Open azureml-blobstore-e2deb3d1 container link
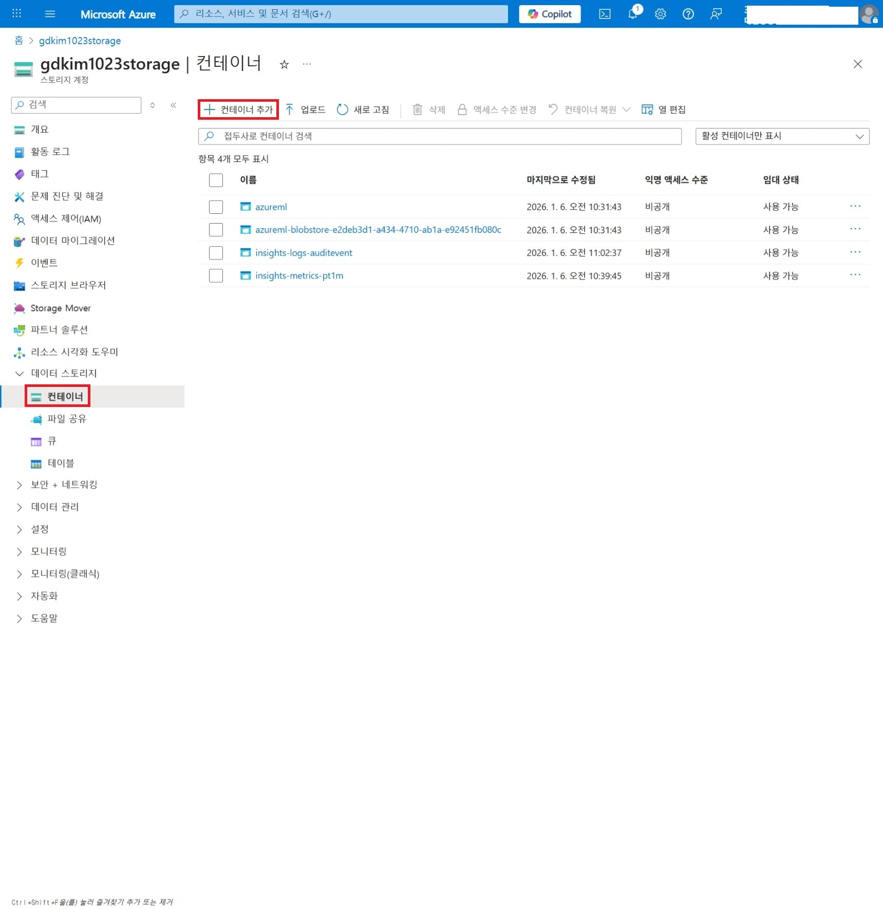The width and height of the screenshot is (883, 909). 378,230
